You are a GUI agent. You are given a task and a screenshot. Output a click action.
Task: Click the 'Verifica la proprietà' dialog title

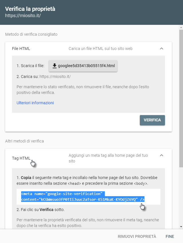(x=30, y=9)
